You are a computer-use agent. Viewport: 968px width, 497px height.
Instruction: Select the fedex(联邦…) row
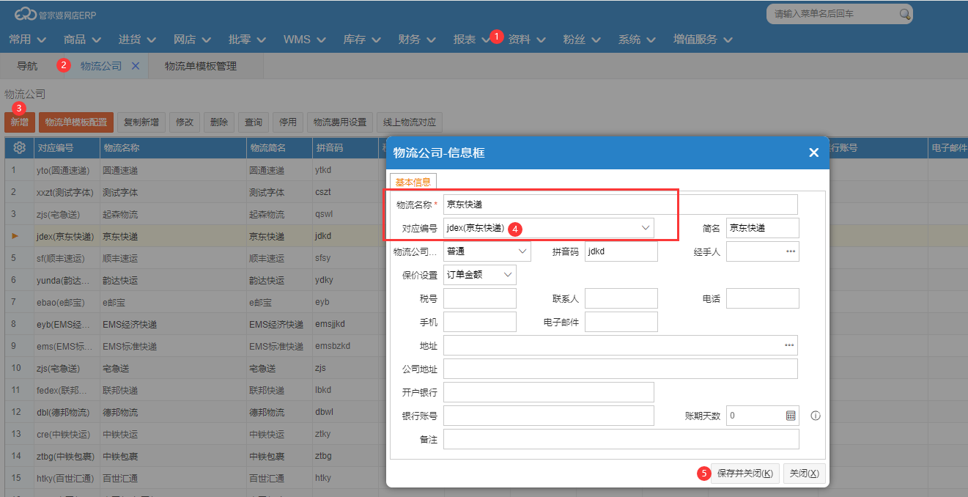62,390
